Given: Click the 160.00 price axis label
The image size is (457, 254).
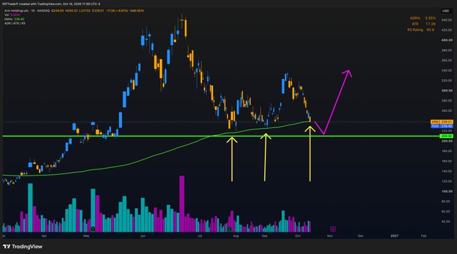Looking at the screenshot, I should (x=446, y=161).
